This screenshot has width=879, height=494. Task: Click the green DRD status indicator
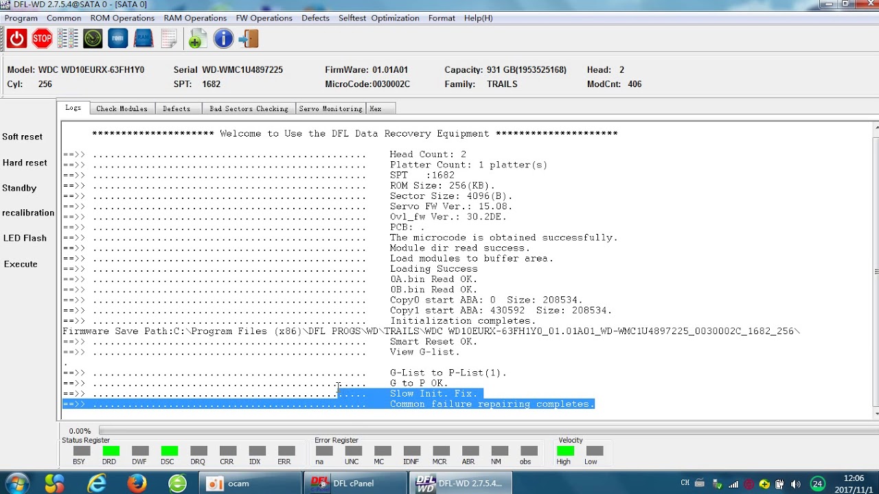pos(111,451)
